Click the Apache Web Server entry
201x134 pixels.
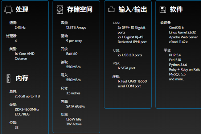tap(184, 37)
